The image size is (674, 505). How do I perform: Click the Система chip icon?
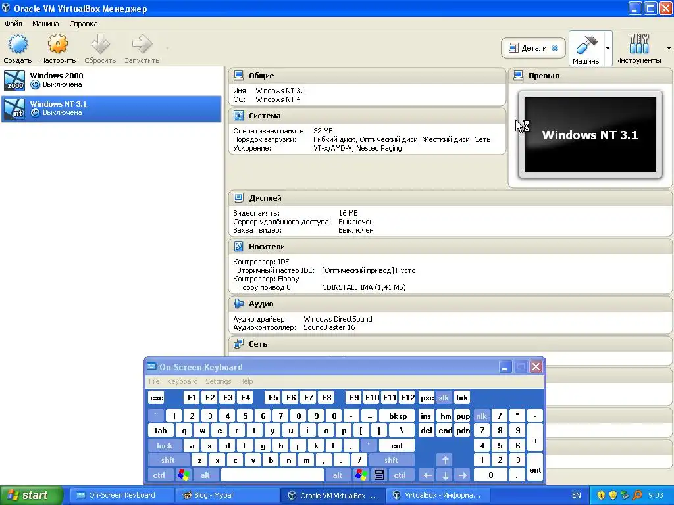(238, 116)
